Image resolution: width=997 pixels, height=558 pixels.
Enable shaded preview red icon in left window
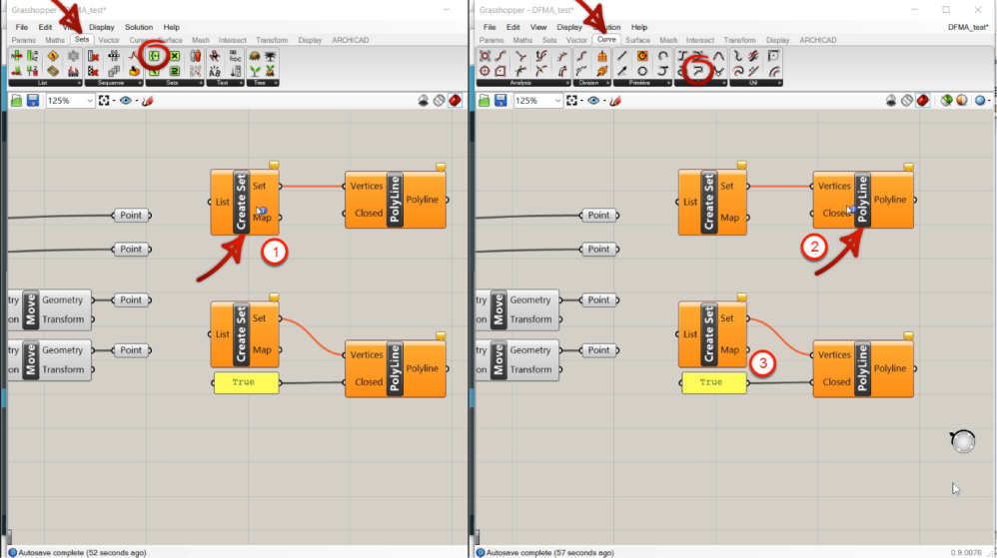(455, 101)
